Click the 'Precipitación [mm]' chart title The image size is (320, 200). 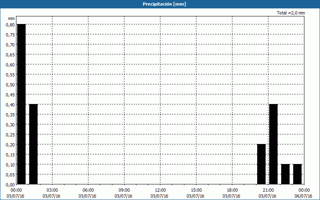tap(164, 4)
